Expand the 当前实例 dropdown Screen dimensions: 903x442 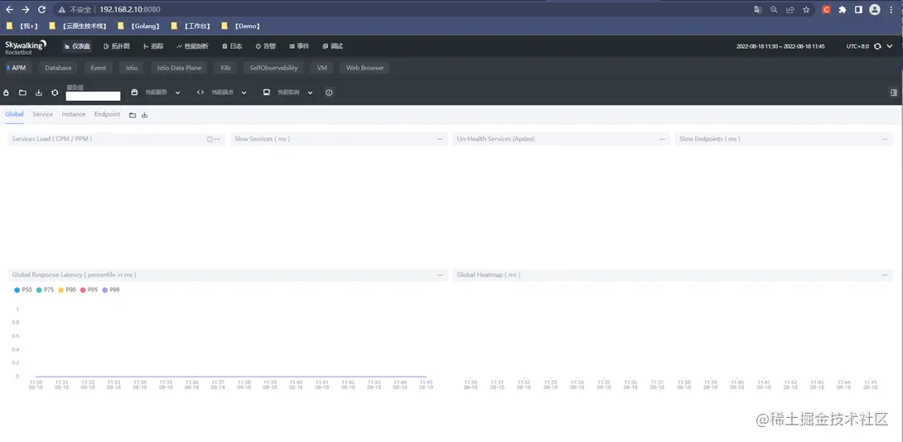pyautogui.click(x=288, y=93)
